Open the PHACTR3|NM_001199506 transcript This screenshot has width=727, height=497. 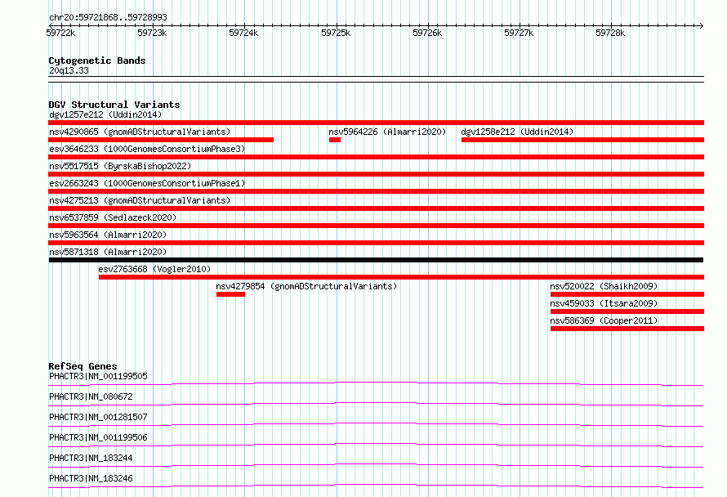(x=98, y=437)
